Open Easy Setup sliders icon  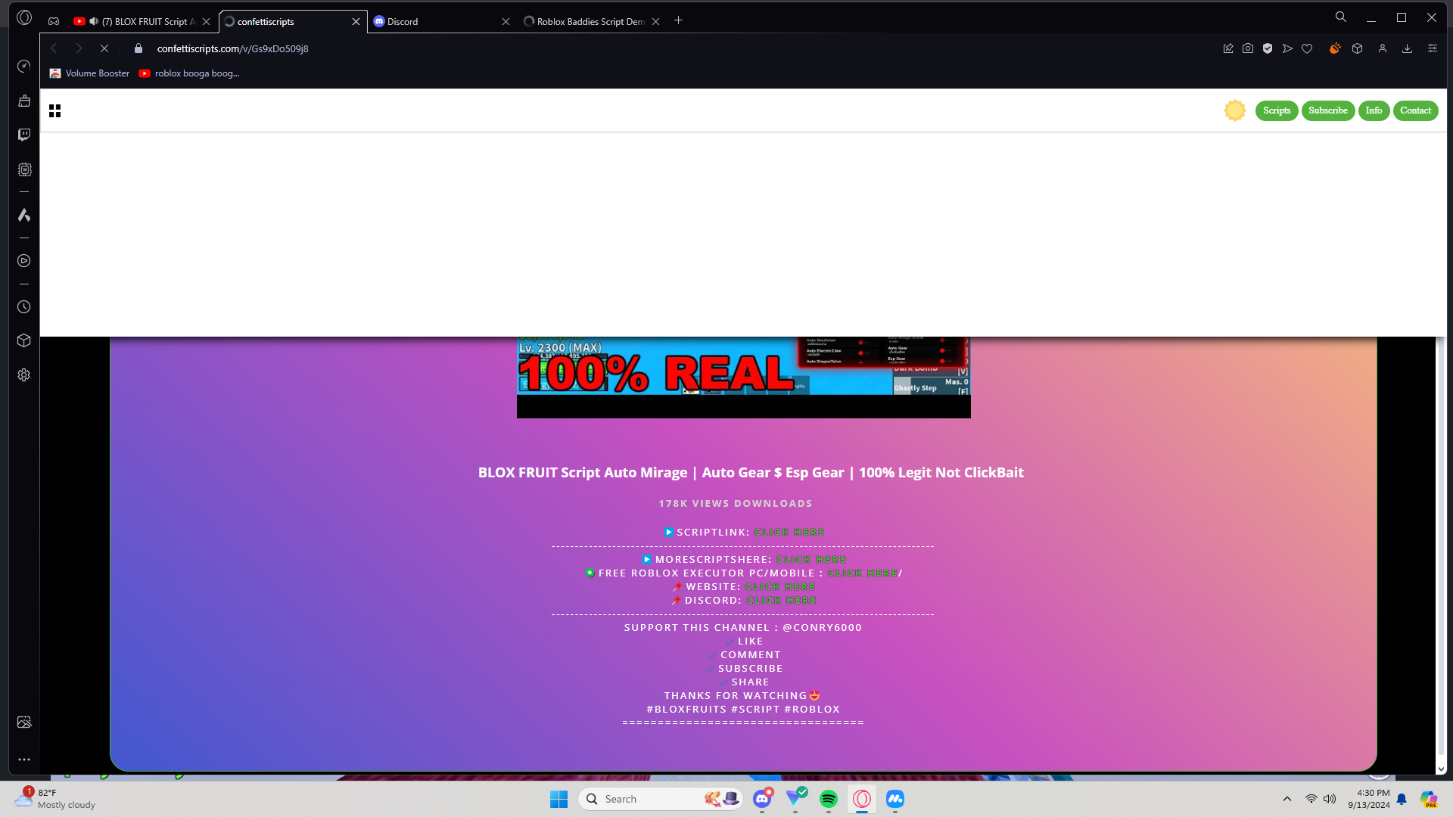click(x=1433, y=48)
